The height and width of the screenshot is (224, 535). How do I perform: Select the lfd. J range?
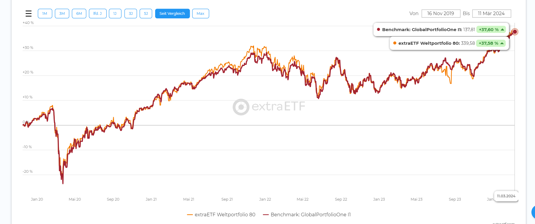(97, 14)
